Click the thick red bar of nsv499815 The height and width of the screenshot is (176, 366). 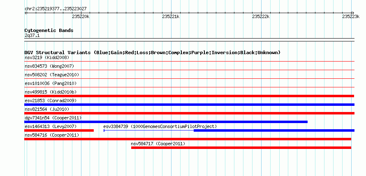click(x=189, y=96)
